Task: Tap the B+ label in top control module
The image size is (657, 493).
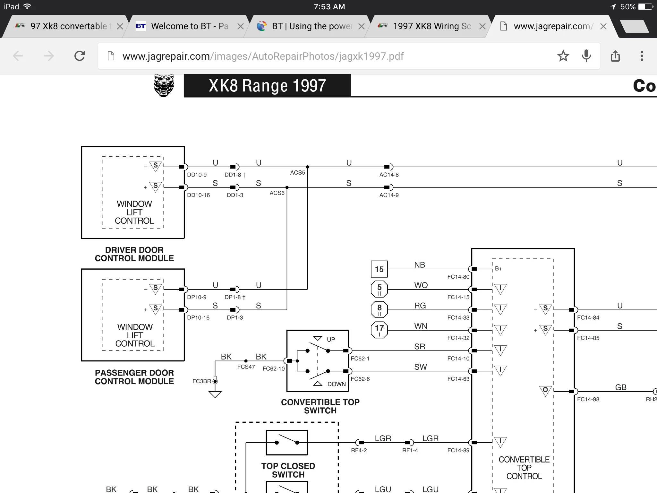Action: coord(499,269)
